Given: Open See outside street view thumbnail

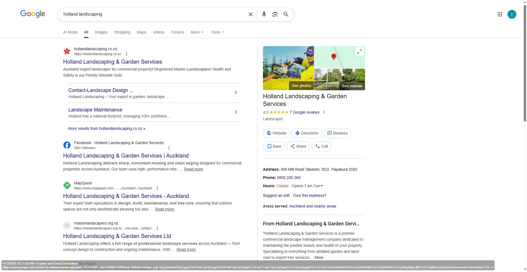Looking at the screenshot, I should [x=340, y=80].
